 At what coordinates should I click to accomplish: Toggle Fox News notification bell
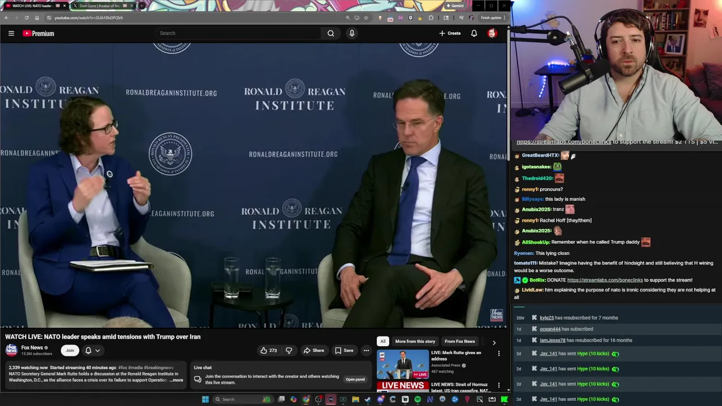[88, 351]
